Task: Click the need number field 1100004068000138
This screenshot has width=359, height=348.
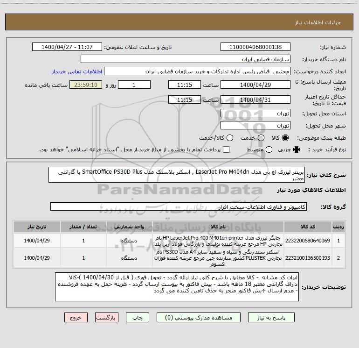Action: pos(255,47)
